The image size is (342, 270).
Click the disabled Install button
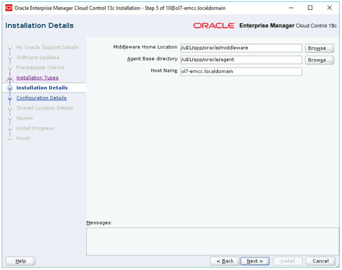tap(288, 261)
